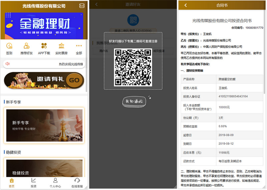This screenshot has width=267, height=190.
Task: Click the large invitation QR code image
Action: click(133, 68)
